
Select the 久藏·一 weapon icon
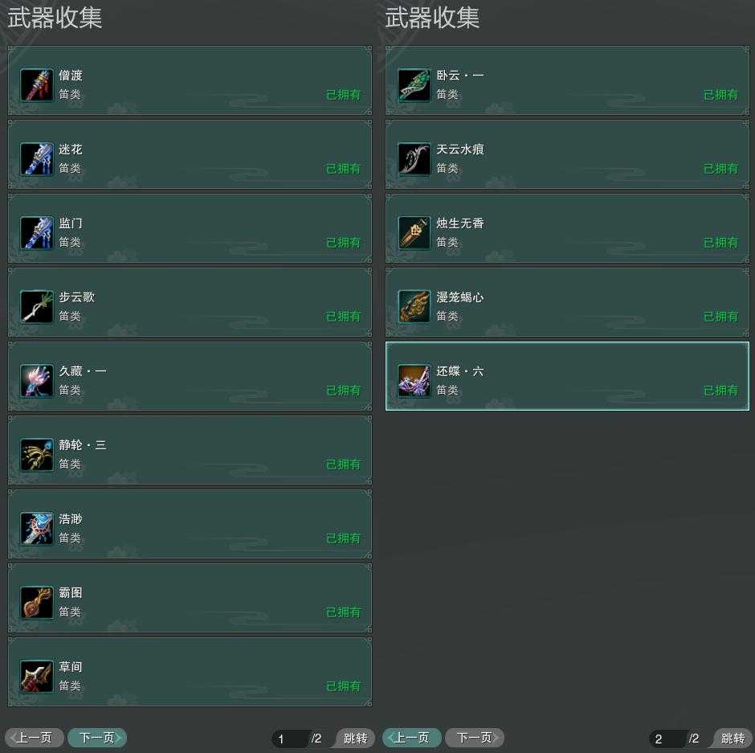(x=37, y=381)
